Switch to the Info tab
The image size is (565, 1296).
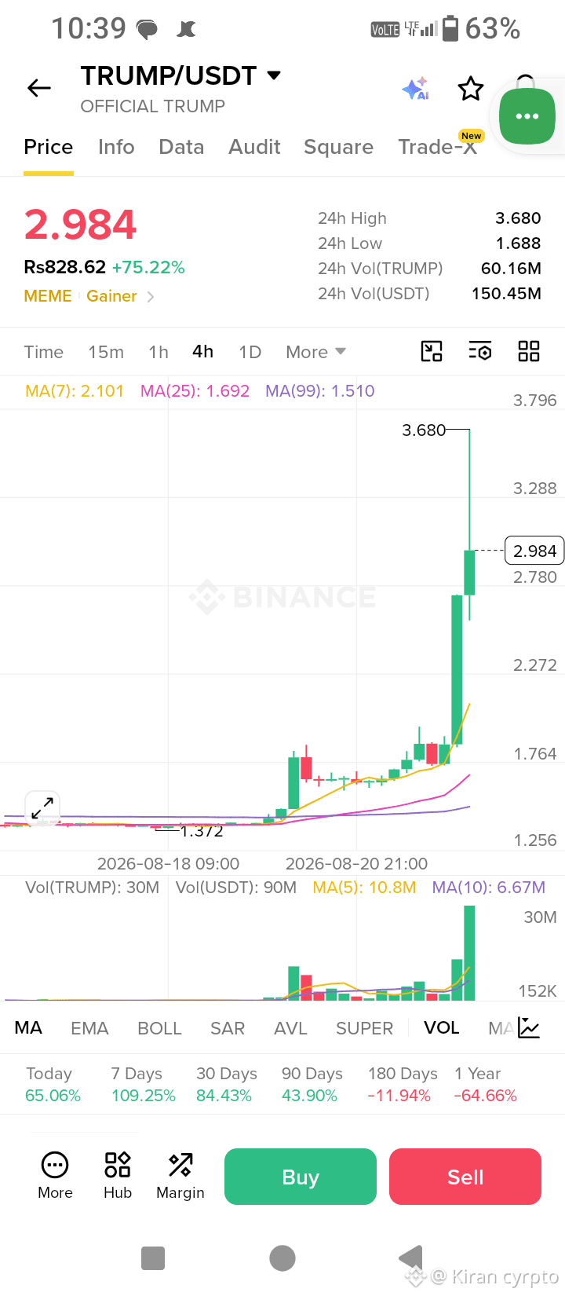(116, 147)
